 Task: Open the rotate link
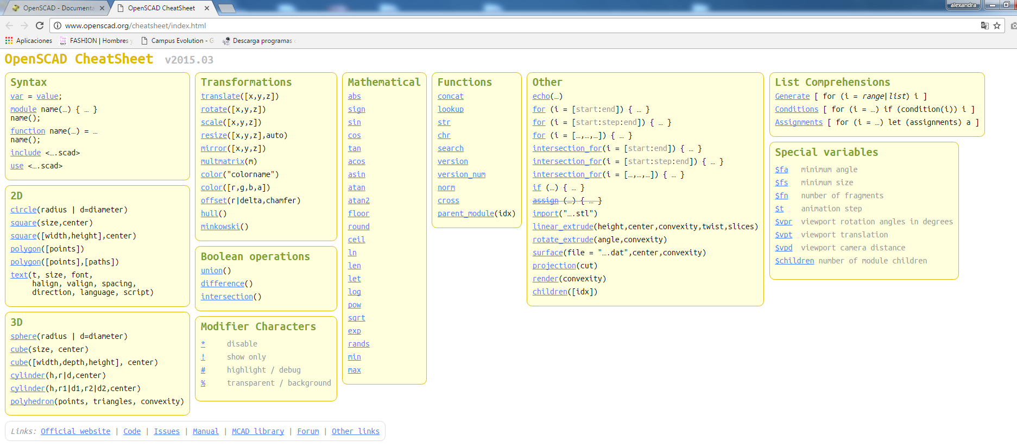point(214,109)
